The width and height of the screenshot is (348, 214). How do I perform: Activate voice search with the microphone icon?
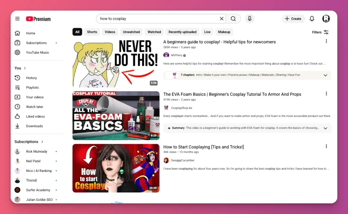coord(250,19)
